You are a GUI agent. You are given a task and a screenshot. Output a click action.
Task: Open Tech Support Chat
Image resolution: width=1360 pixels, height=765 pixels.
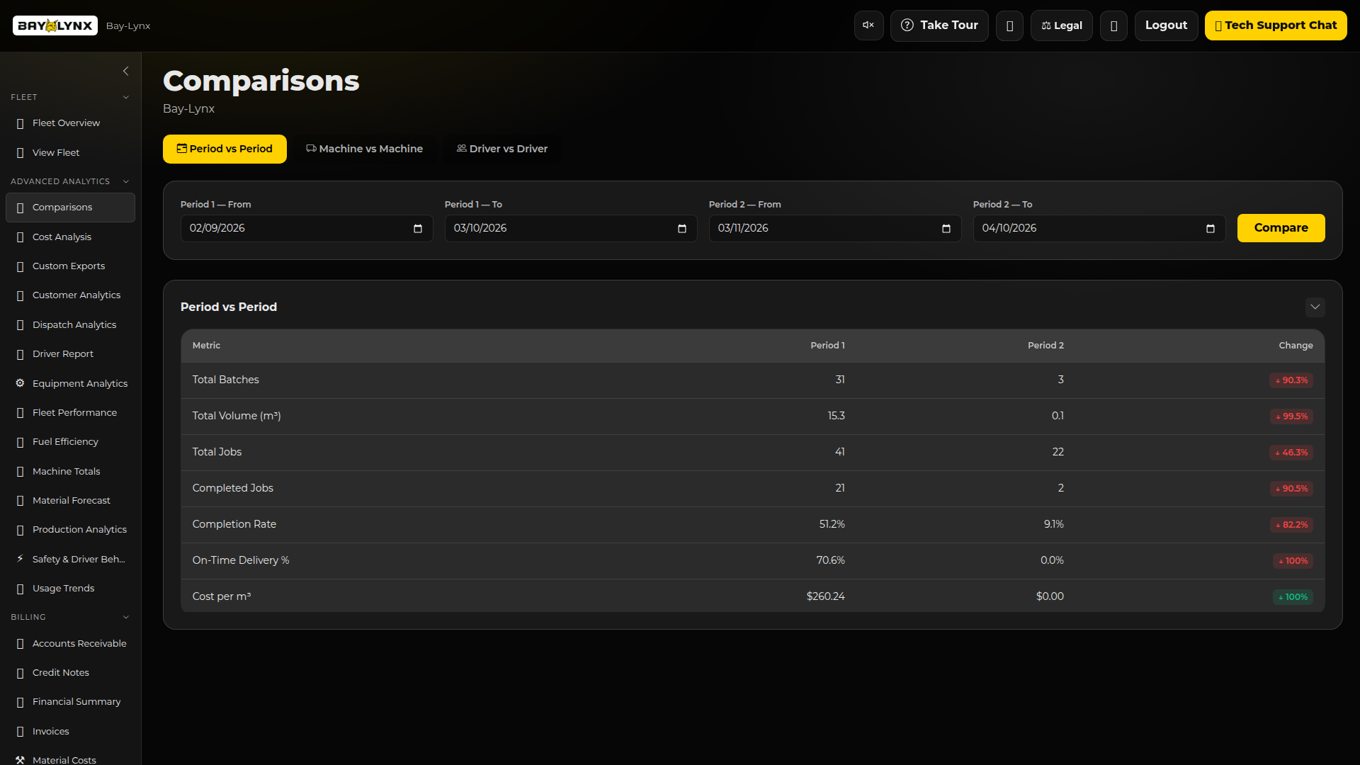[x=1275, y=25]
